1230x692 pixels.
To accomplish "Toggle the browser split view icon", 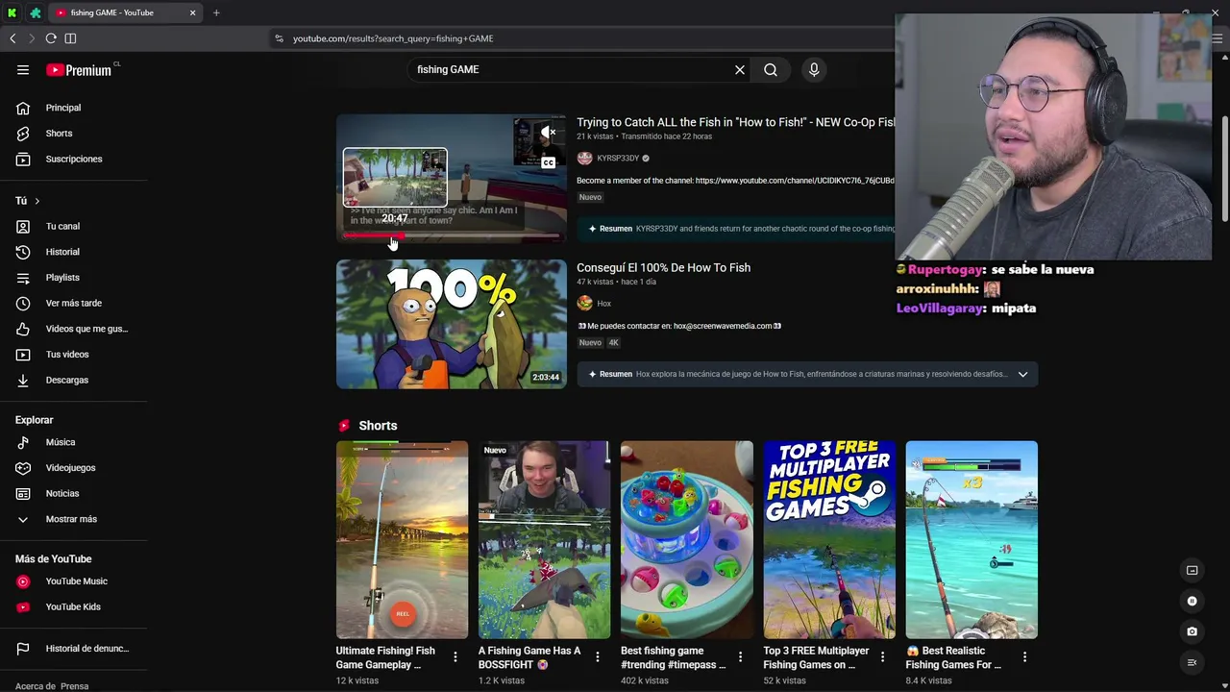I will (70, 38).
